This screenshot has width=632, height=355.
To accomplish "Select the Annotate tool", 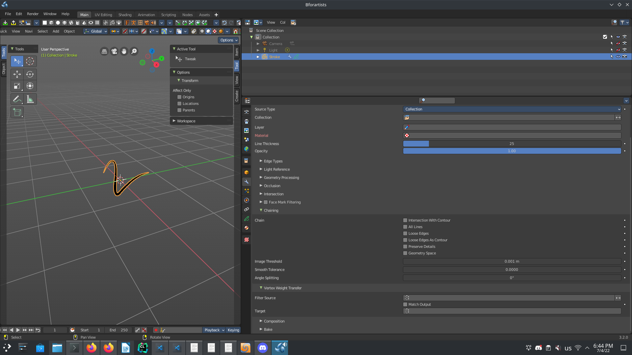I will coord(17,99).
